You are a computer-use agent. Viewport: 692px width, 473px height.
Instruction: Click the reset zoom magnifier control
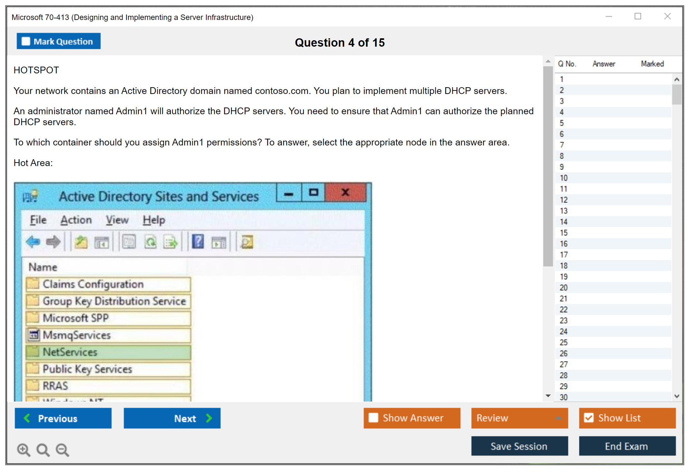tap(43, 450)
